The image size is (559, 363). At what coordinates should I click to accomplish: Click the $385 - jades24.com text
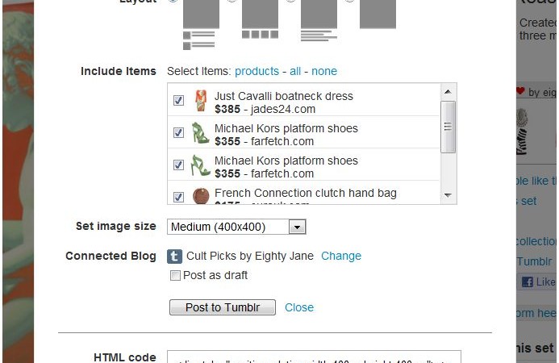click(x=265, y=109)
